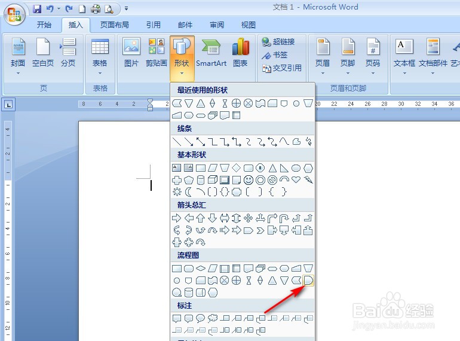Select the diamond shape in 基本形状

click(x=237, y=168)
